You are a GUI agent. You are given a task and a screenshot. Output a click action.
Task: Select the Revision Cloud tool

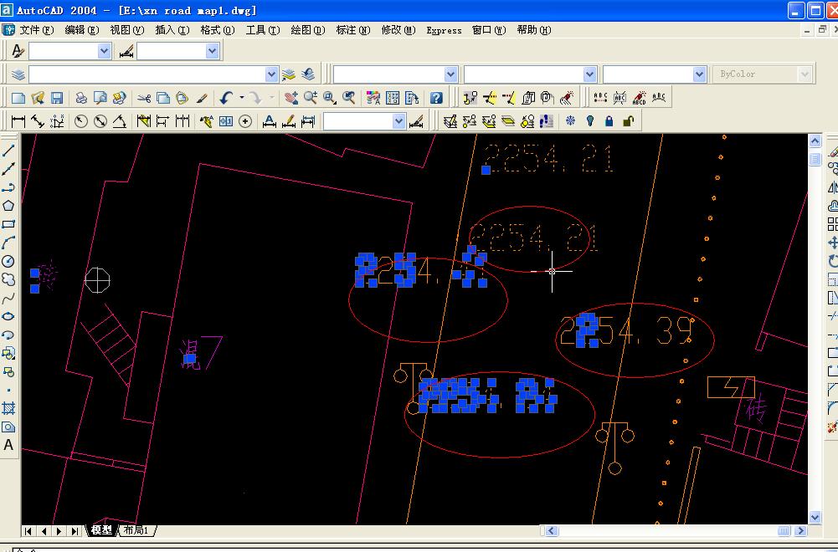8,279
